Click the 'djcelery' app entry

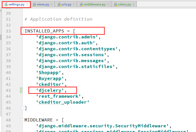coord(50,90)
